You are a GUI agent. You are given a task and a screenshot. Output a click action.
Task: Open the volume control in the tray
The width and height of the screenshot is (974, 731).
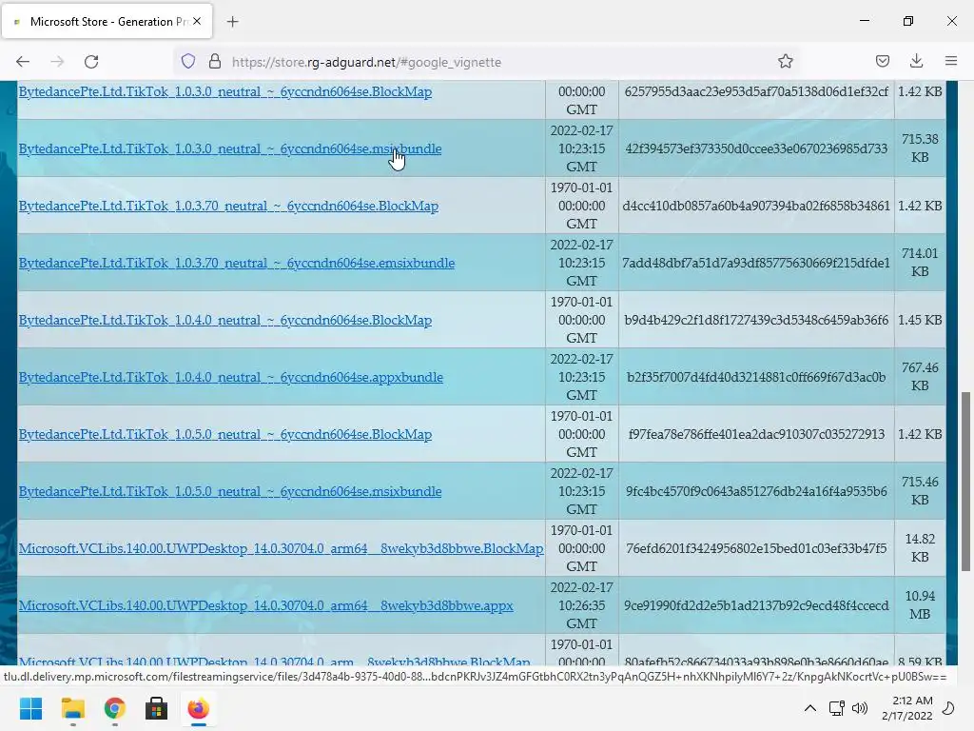(860, 708)
